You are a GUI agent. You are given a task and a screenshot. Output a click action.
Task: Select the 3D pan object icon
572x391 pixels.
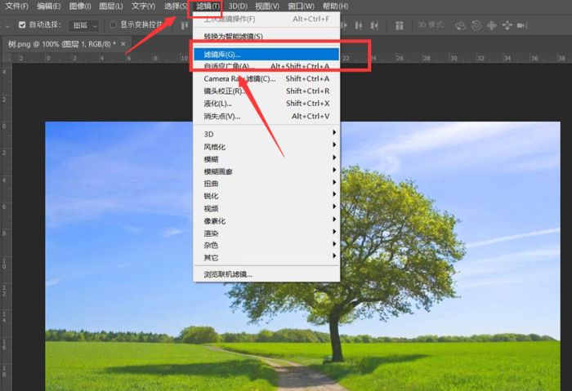tap(491, 25)
